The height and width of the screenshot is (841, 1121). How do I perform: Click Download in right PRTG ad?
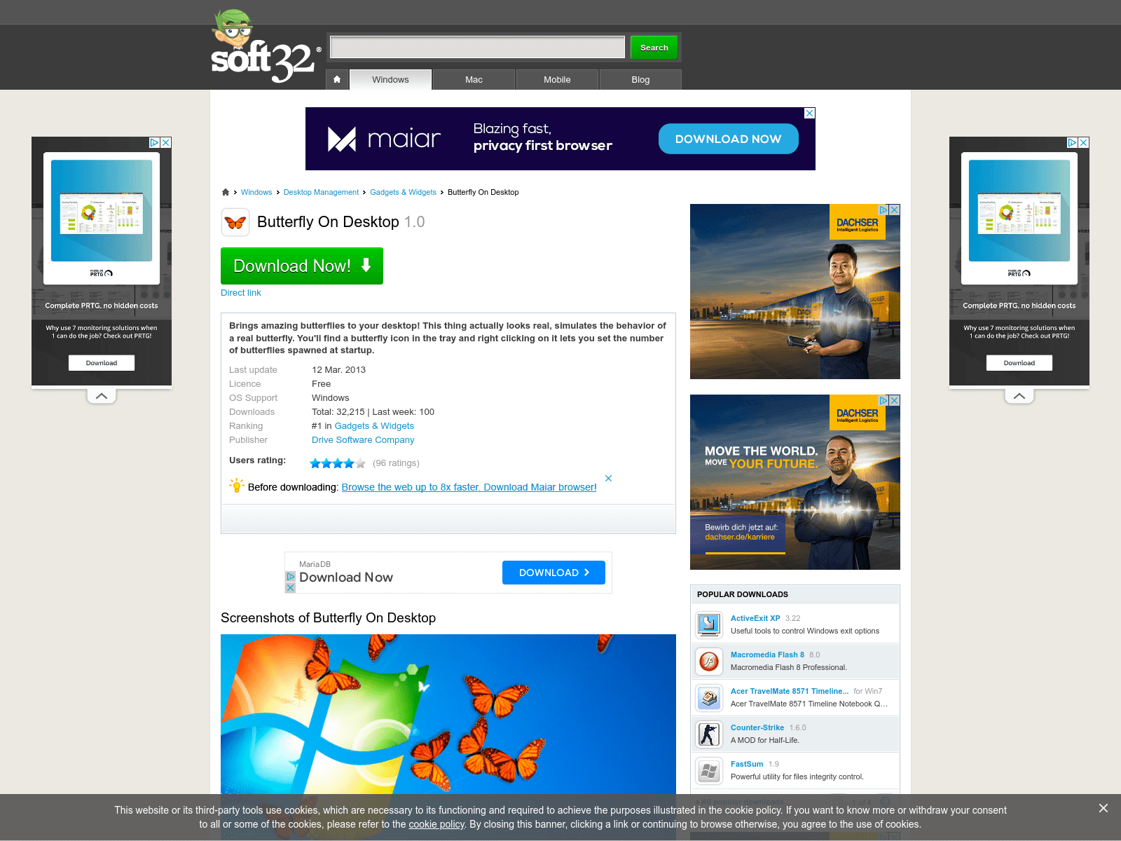[1019, 363]
